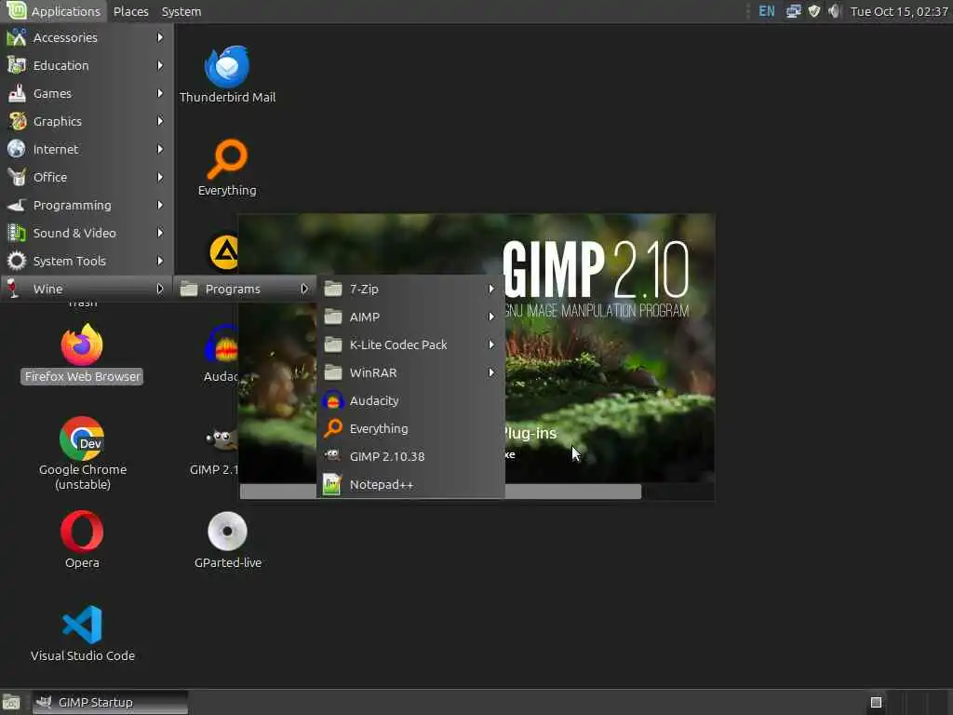953x715 pixels.
Task: Expand the Education category
Action: [87, 66]
